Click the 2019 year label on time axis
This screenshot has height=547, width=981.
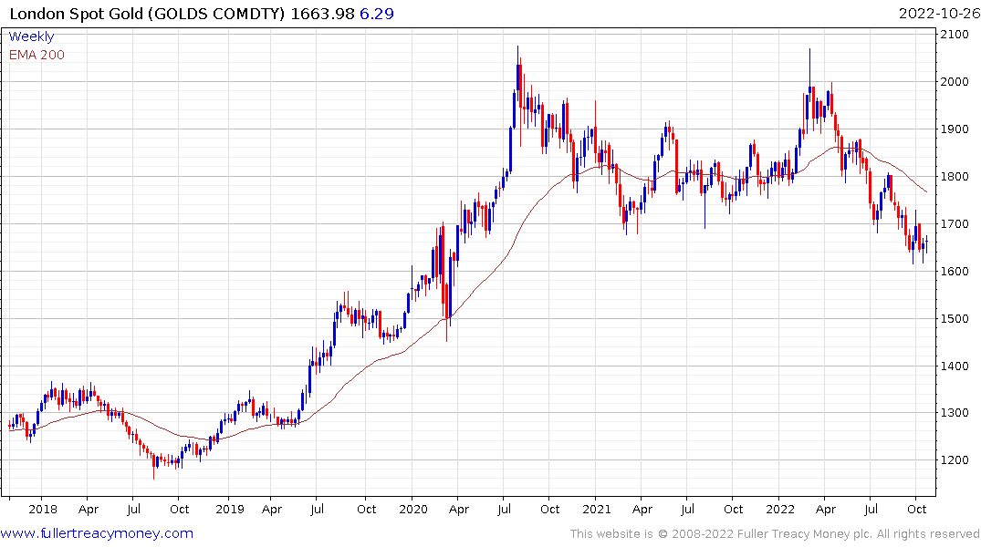pyautogui.click(x=230, y=510)
